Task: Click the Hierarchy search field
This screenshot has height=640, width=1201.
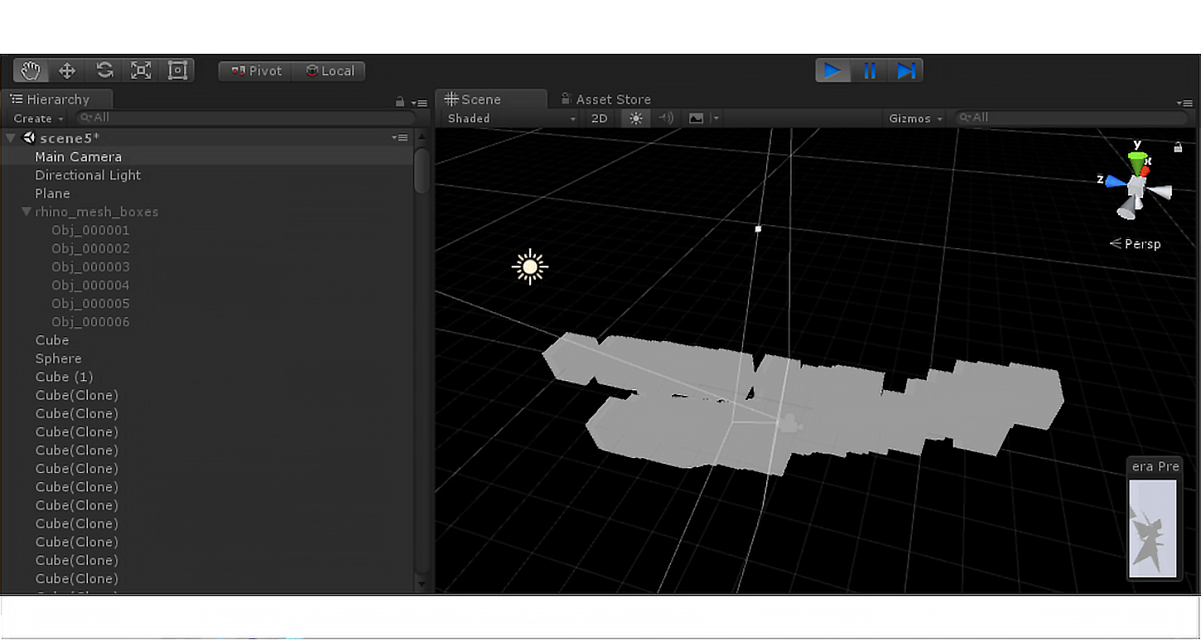Action: [244, 118]
